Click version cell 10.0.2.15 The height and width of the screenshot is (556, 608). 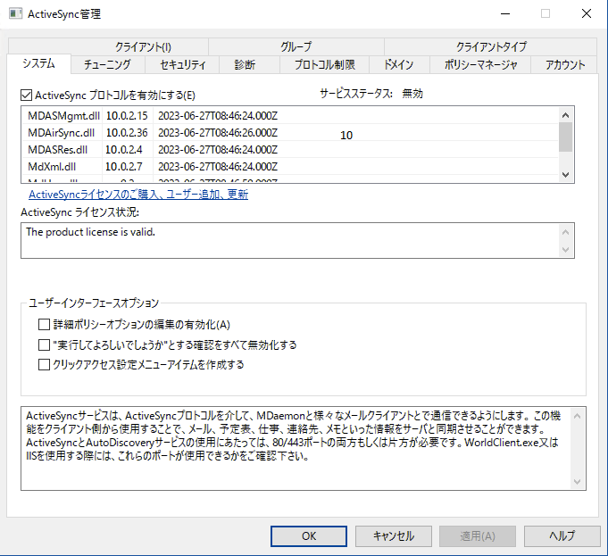(127, 115)
